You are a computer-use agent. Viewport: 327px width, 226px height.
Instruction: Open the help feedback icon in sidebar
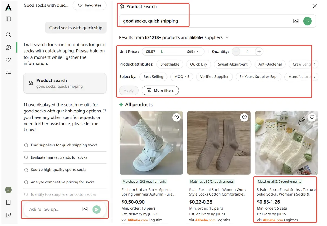coord(8,215)
